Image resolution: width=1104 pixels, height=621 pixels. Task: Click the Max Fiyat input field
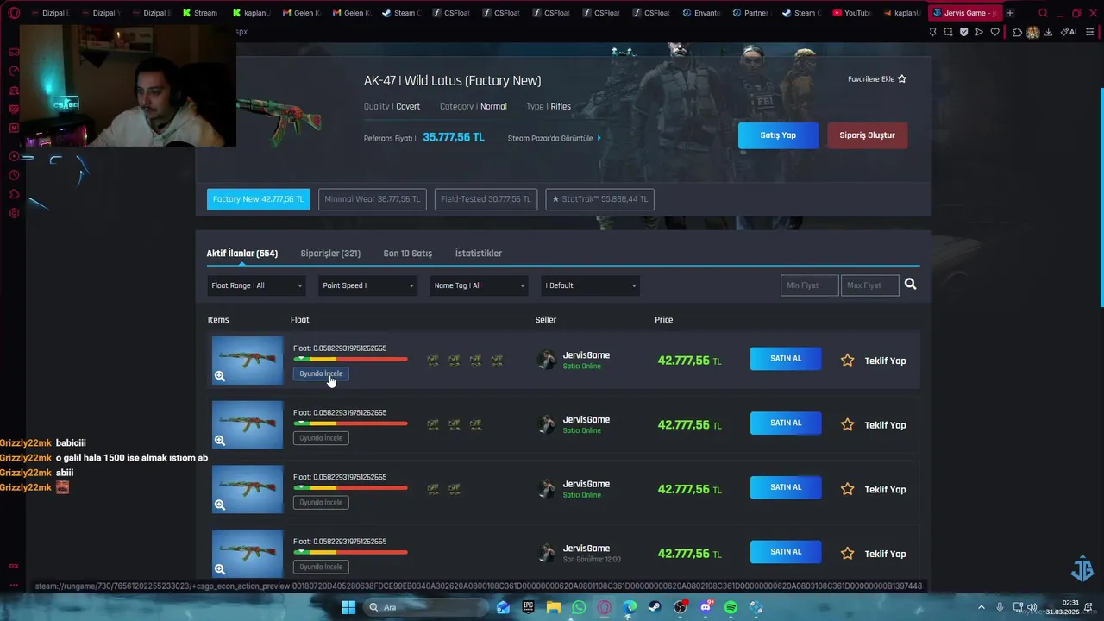tap(869, 285)
